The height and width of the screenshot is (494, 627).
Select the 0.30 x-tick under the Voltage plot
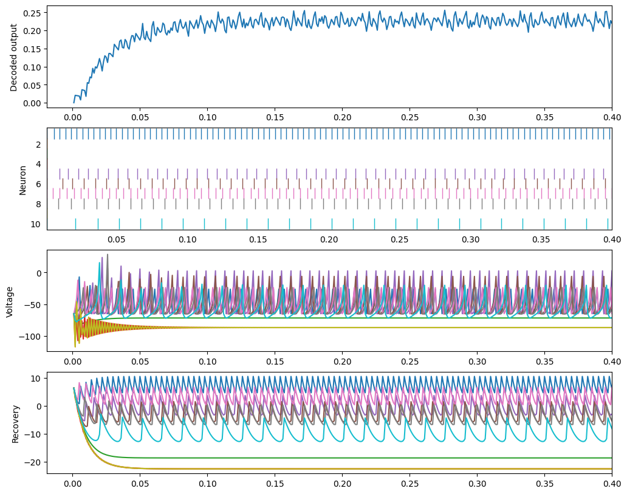point(478,362)
